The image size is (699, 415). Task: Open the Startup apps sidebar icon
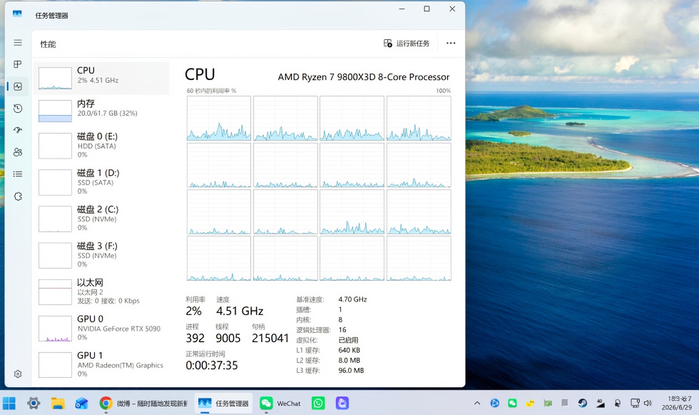point(18,130)
